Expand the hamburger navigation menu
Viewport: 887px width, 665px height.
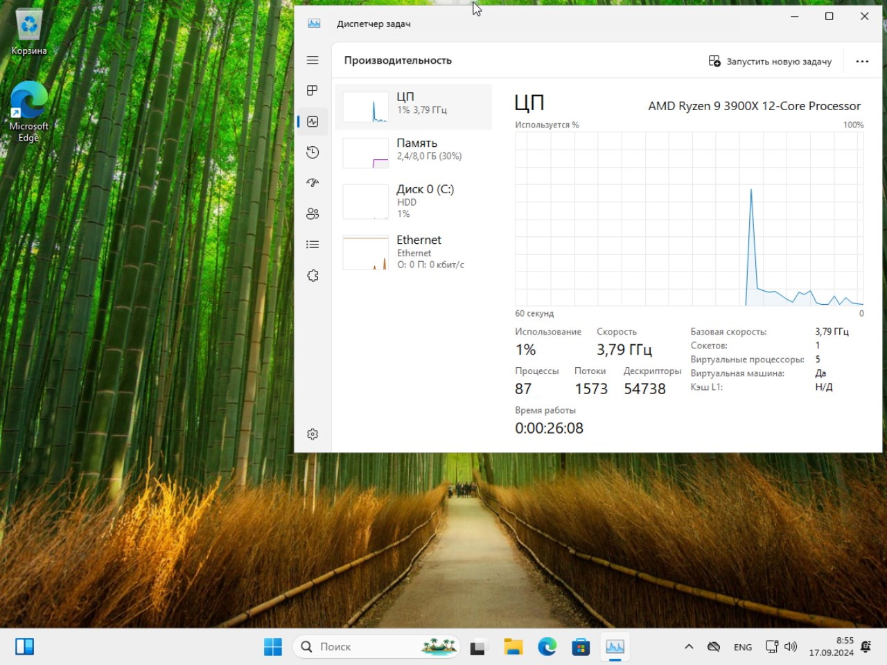(313, 60)
